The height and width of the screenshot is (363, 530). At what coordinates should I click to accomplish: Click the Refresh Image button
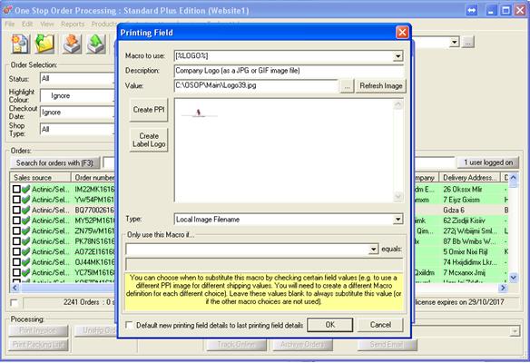click(x=380, y=86)
